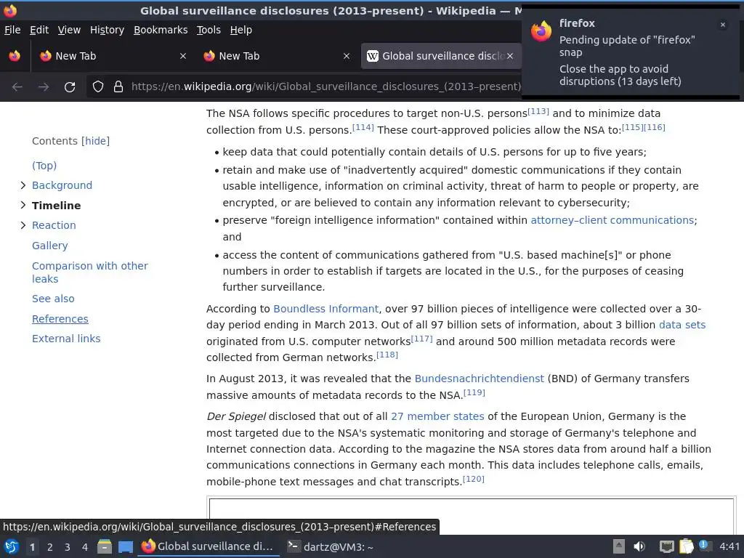Switch to the second New Tab

pyautogui.click(x=275, y=56)
